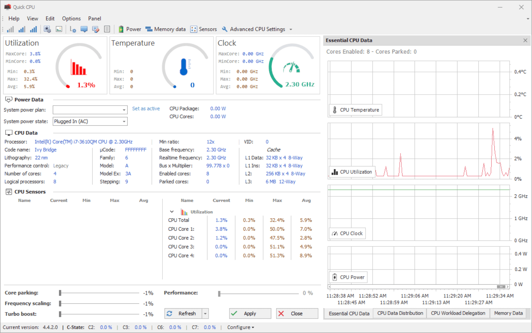
Task: Click the Ivy Bridge code name value
Action: coord(45,150)
